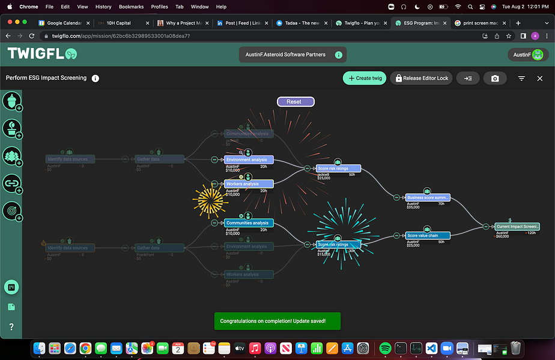Image resolution: width=555 pixels, height=360 pixels.
Task: Click the Reset button
Action: 296,102
